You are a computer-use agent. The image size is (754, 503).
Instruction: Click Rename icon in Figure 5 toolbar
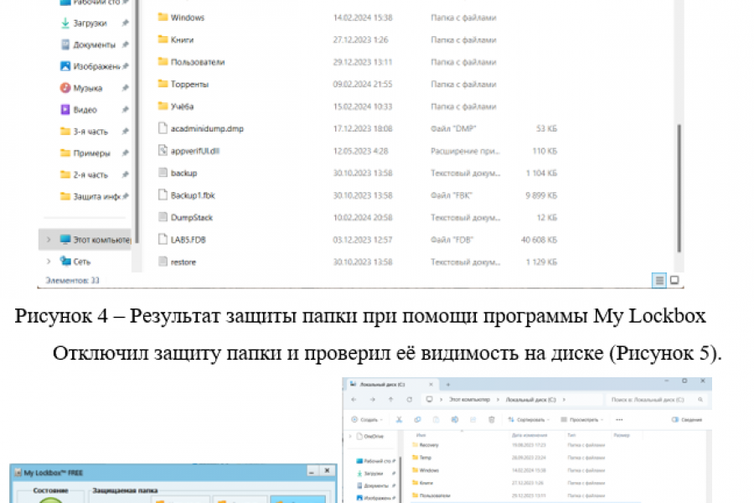click(x=454, y=420)
